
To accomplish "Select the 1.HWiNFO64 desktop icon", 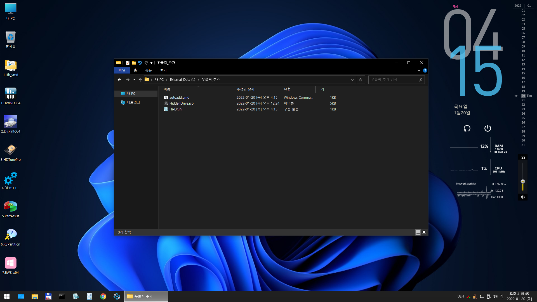I will 11,96.
